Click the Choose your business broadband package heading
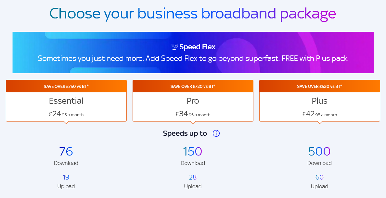The width and height of the screenshot is (386, 198). [193, 14]
